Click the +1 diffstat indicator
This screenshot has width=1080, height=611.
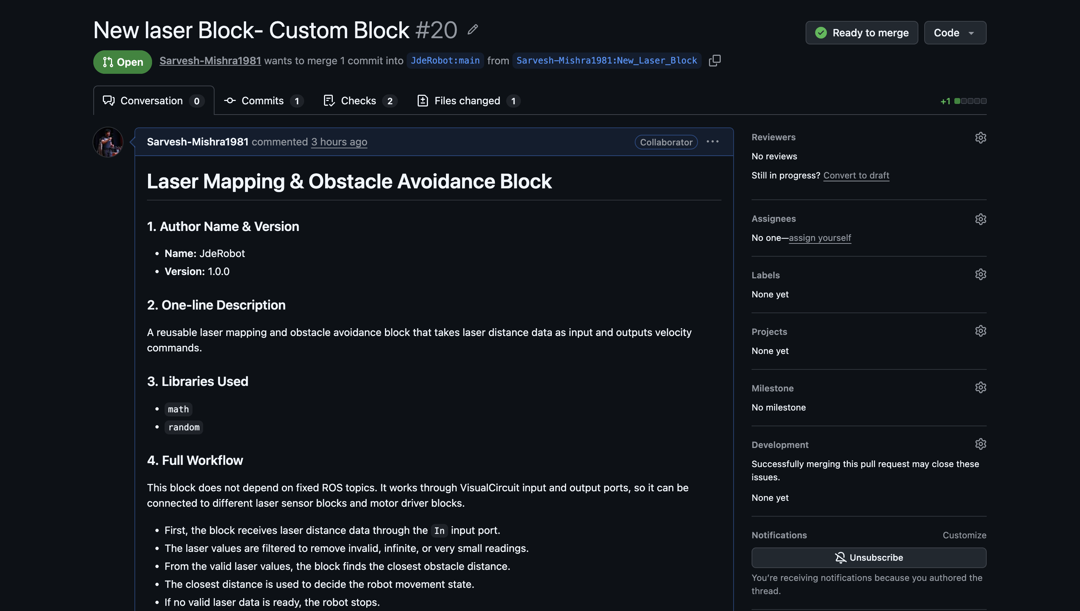963,101
